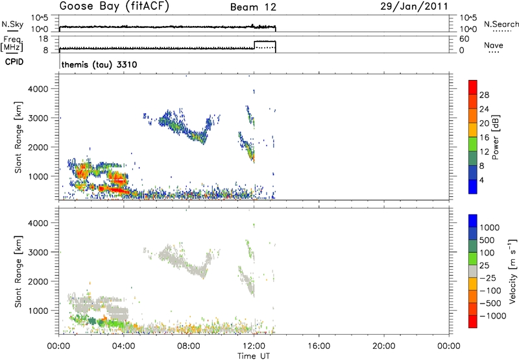Screen dimensions: 519x360
Task: Click the yellow segment of the Velocity color bar
Action: (473, 284)
